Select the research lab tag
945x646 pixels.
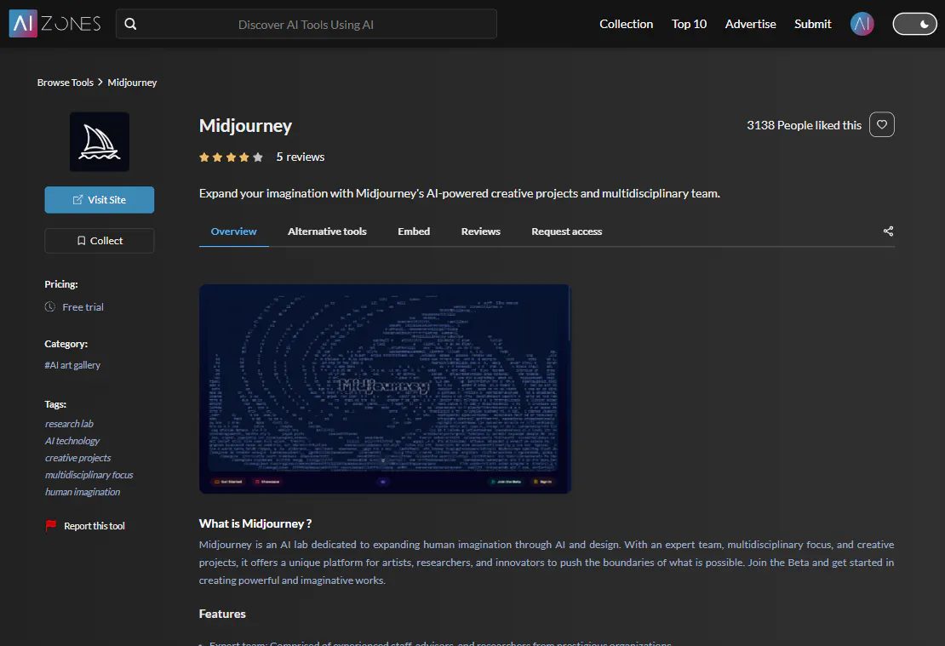pos(69,424)
